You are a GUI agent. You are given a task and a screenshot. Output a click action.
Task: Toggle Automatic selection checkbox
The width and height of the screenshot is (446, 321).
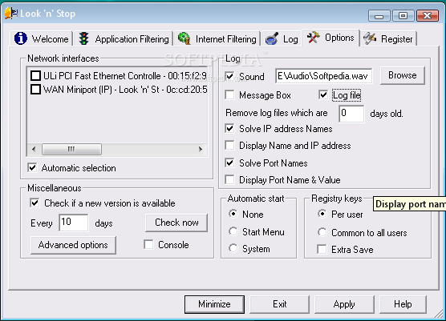32,168
